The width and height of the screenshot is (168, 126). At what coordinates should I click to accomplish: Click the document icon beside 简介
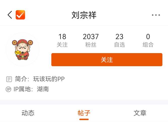[x=9, y=79]
